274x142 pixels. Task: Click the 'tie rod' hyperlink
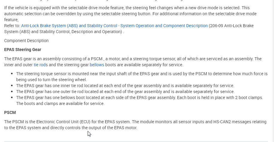(x=39, y=64)
